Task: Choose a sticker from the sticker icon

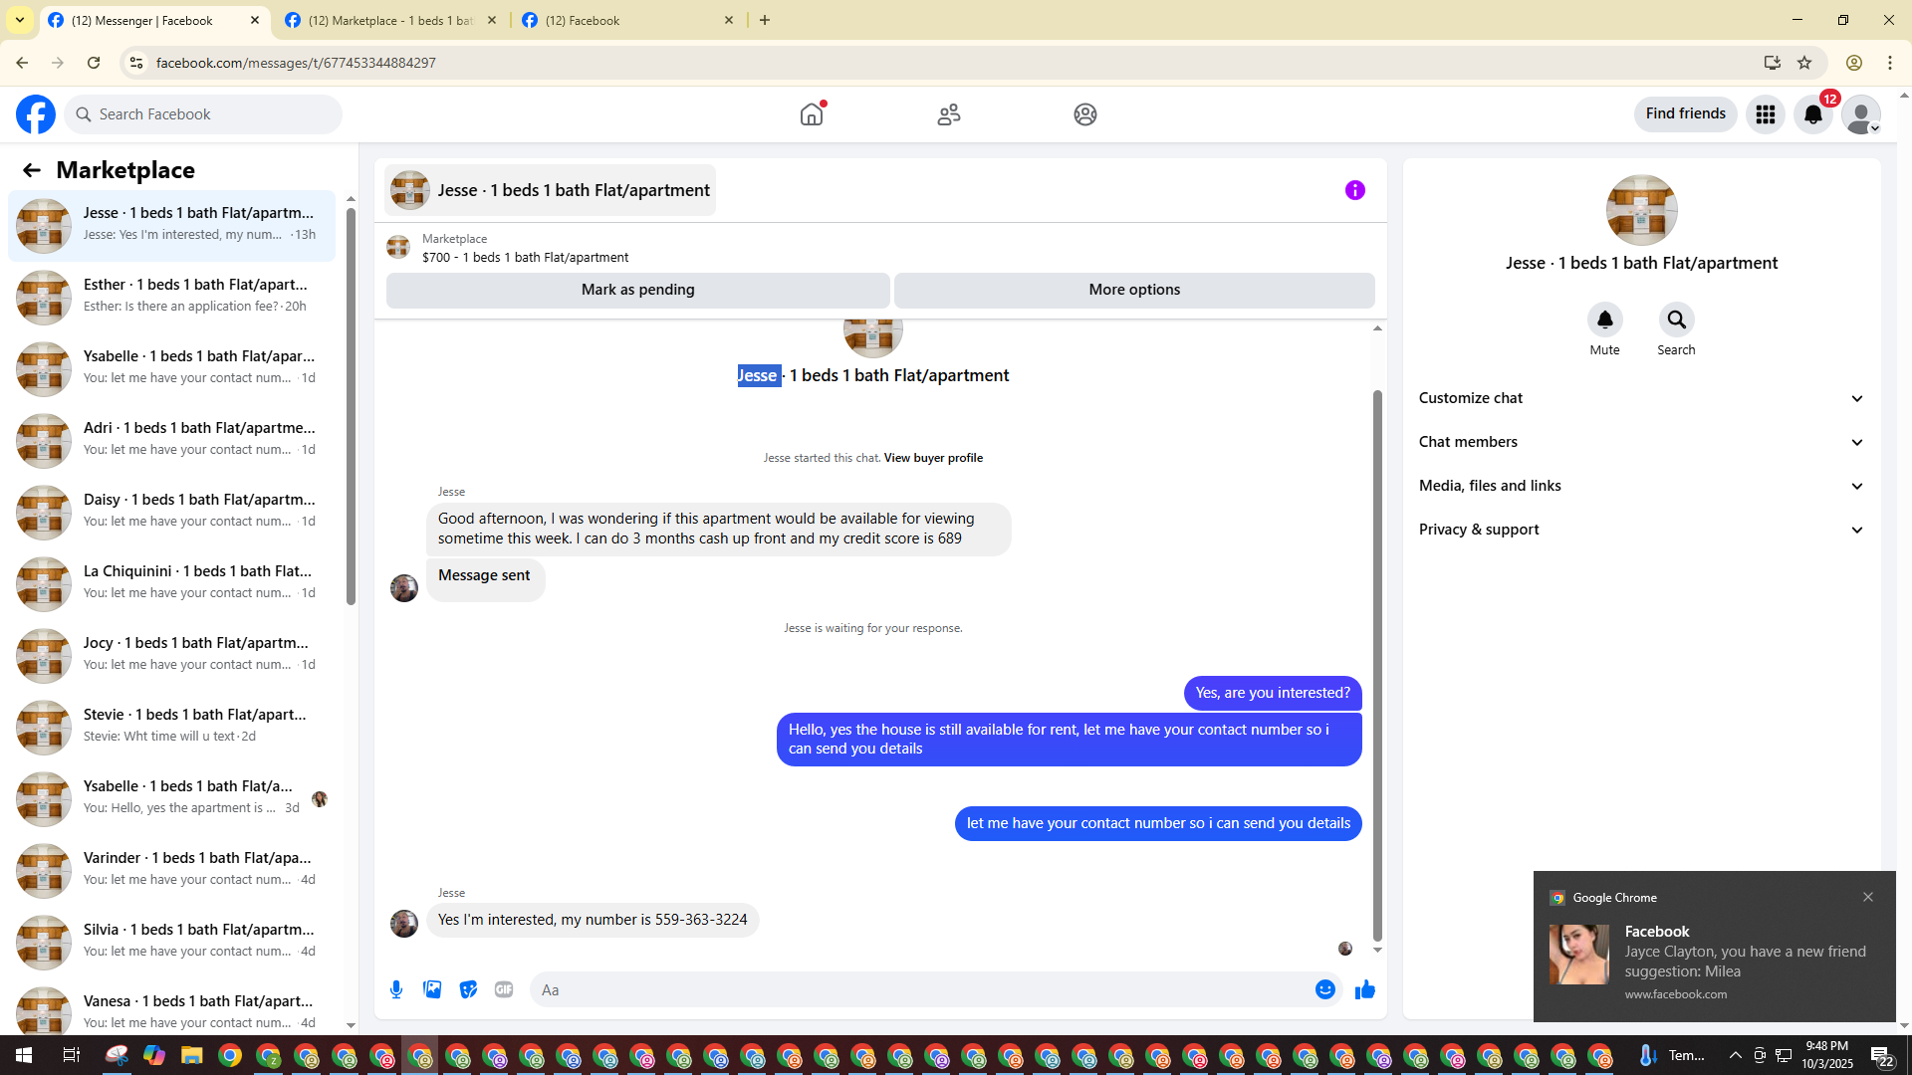Action: (468, 989)
